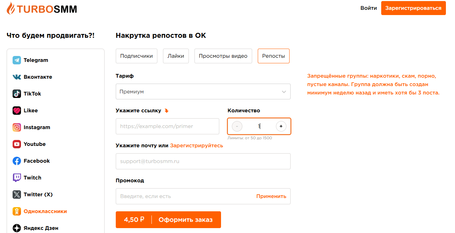Screen dimensions: 455x233
Task: Apply promo code via Применить
Action: 271,196
